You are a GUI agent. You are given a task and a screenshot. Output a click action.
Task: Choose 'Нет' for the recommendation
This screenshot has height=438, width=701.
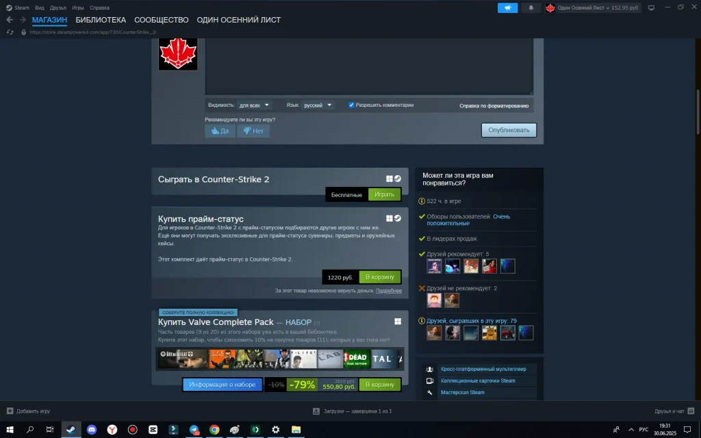pos(253,131)
